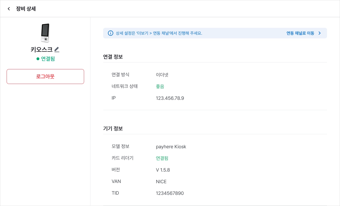Follow the 연동 채널로 이동 link
The height and width of the screenshot is (206, 340).
[300, 33]
